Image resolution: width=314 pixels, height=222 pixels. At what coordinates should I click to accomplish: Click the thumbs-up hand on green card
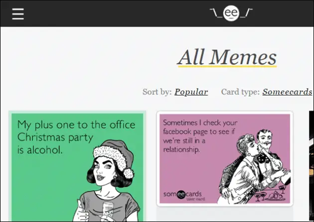click(82, 212)
